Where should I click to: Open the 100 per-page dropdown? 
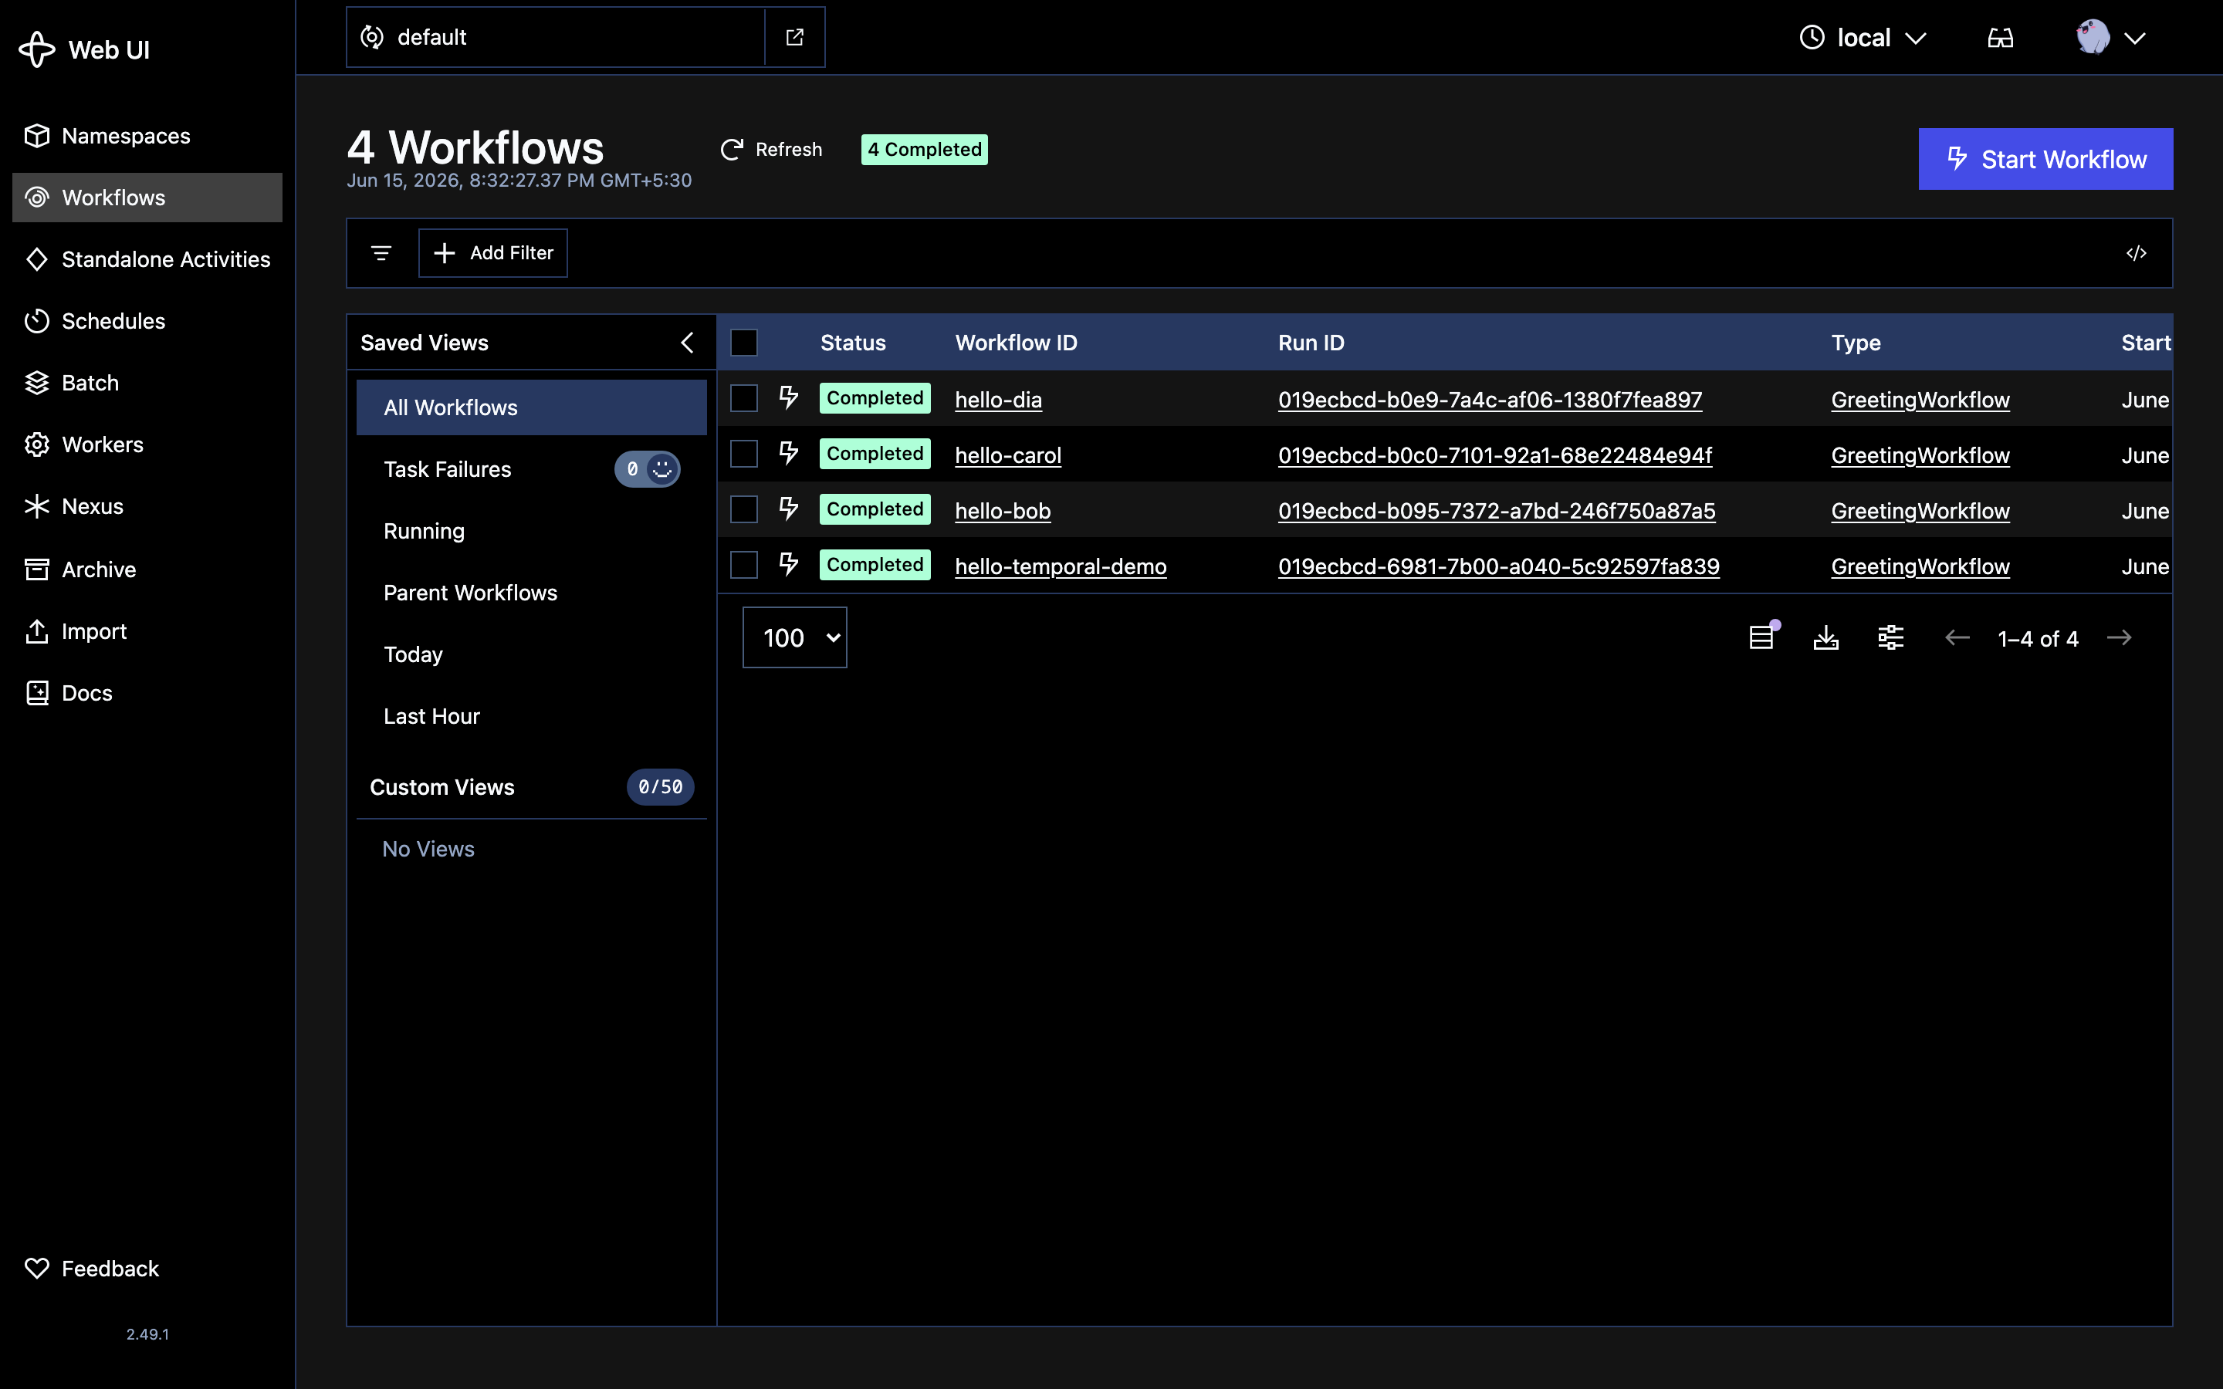pos(794,637)
